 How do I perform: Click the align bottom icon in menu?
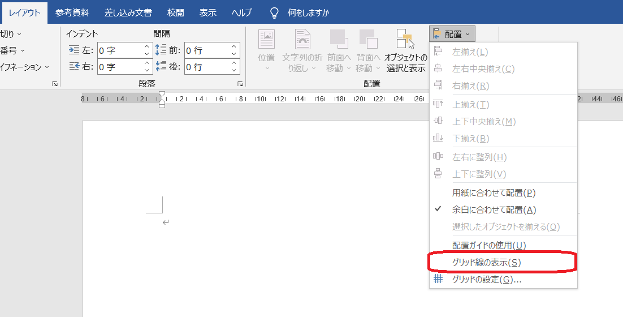[438, 138]
